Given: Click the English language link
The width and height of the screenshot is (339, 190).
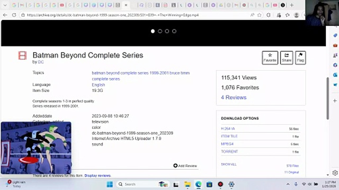Looking at the screenshot, I should pyautogui.click(x=98, y=85).
